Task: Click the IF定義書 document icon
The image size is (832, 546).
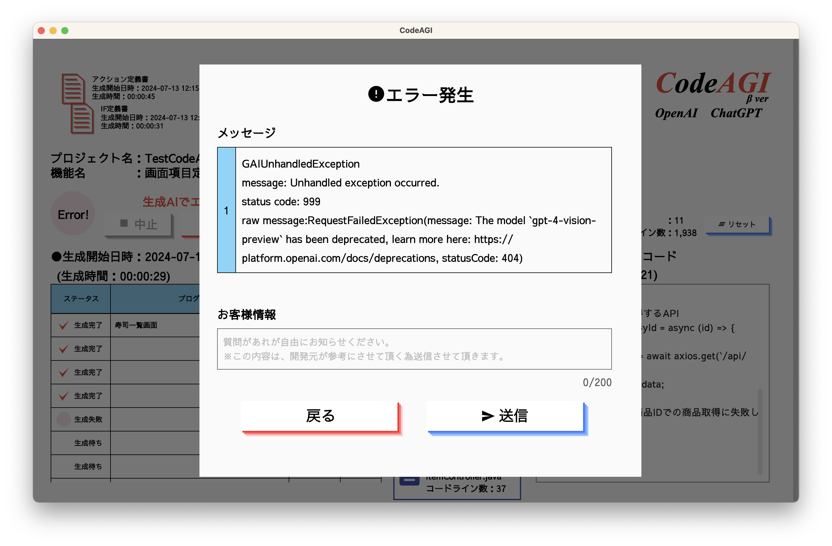Action: tap(83, 119)
